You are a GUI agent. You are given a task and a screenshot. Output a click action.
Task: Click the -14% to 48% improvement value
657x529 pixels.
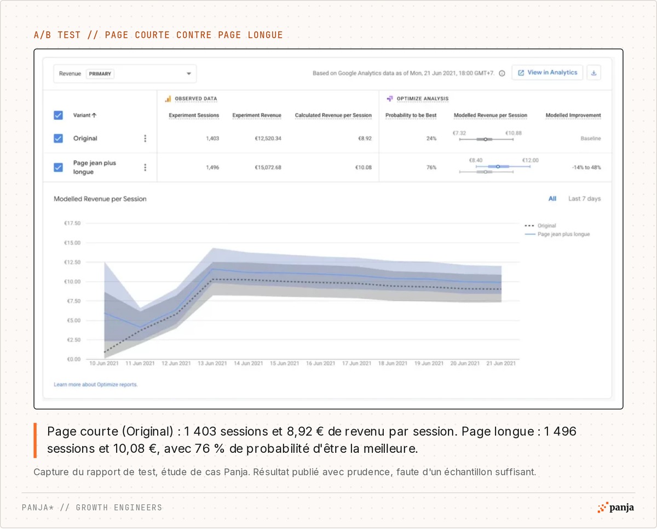[x=586, y=167]
